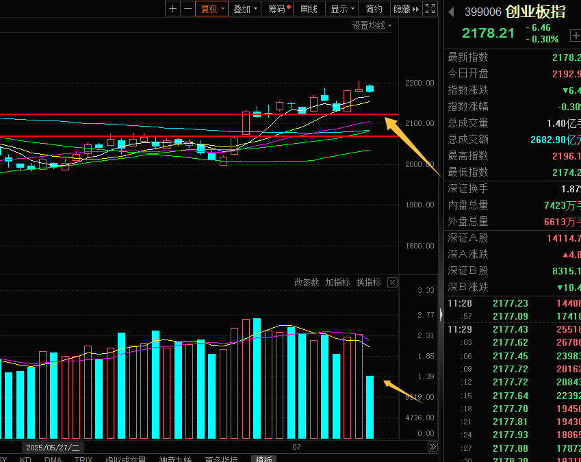Click the double-arrow scroll icon below chart

432,446
